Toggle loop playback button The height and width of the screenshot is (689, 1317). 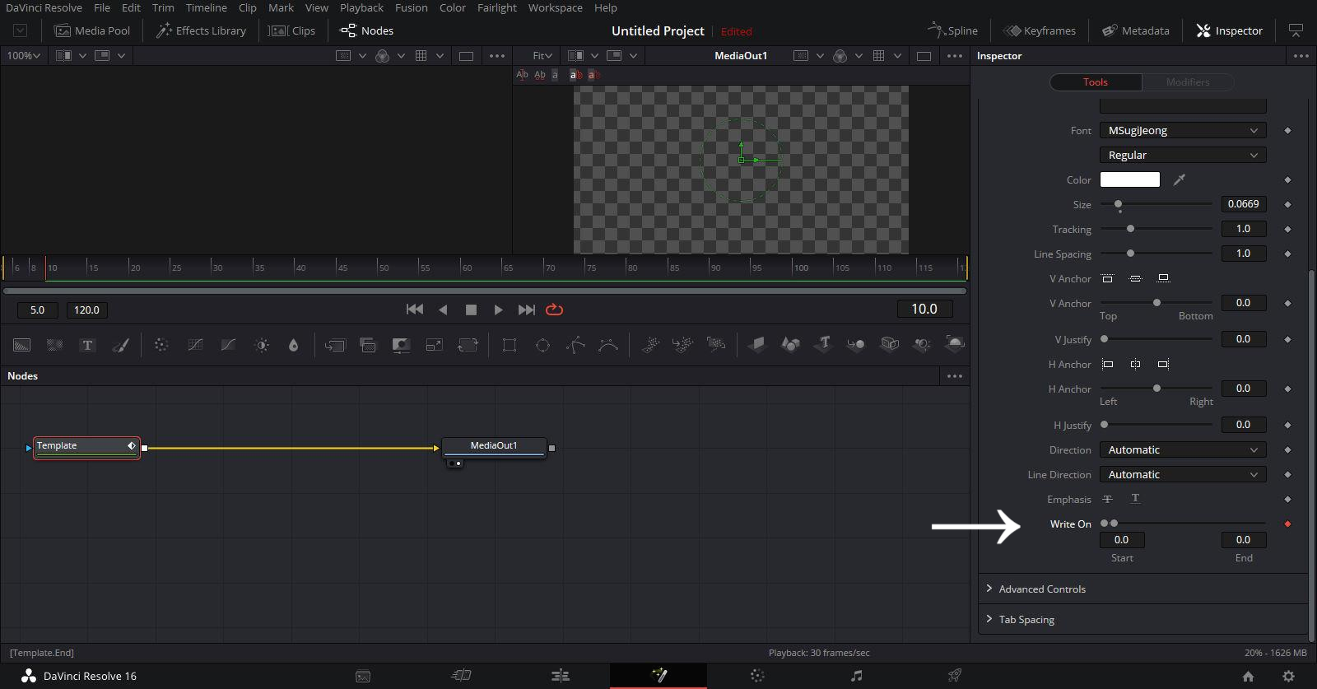(555, 310)
